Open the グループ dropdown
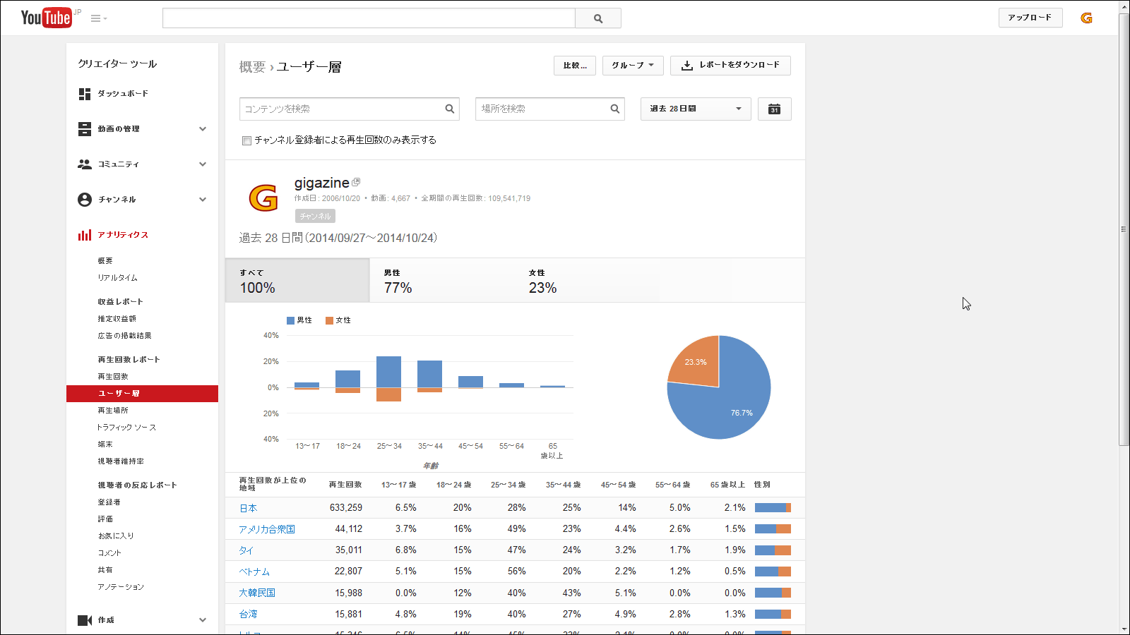1130x635 pixels. (x=632, y=66)
